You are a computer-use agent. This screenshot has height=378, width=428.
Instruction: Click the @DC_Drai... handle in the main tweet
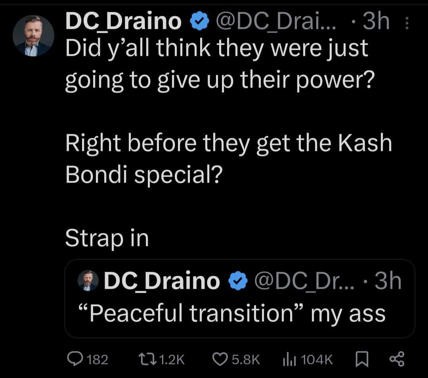[x=275, y=22]
